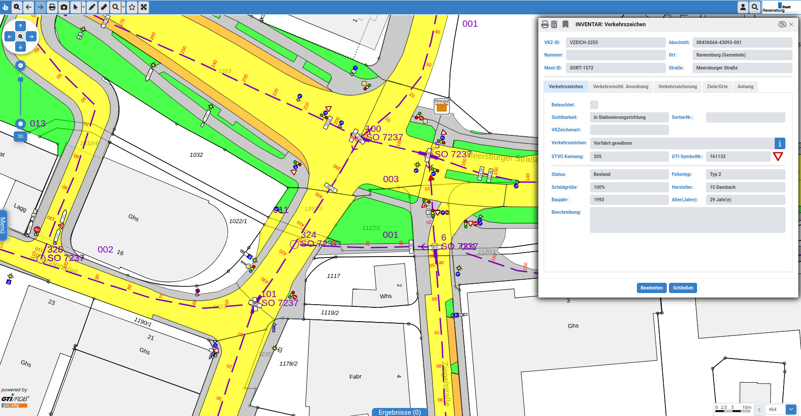Switch map to 3D view
Viewport: 801px width, 416px height.
[20, 137]
